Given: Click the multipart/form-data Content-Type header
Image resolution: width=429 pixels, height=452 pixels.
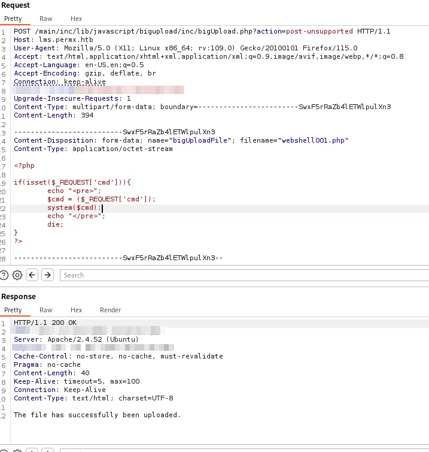Looking at the screenshot, I should pyautogui.click(x=202, y=107).
